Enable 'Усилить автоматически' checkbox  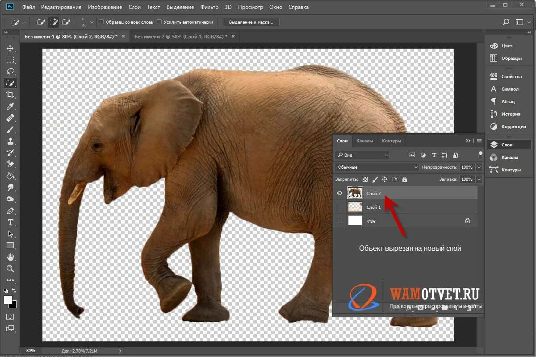point(159,22)
